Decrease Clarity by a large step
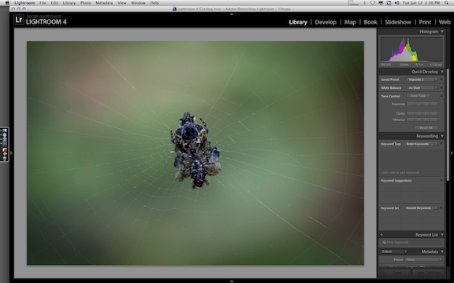This screenshot has height=283, width=454. [411, 113]
